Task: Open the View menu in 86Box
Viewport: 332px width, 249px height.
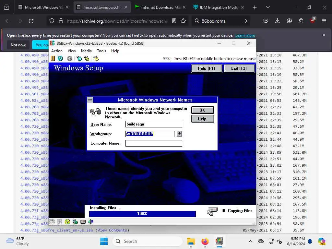Action: coord(72,51)
